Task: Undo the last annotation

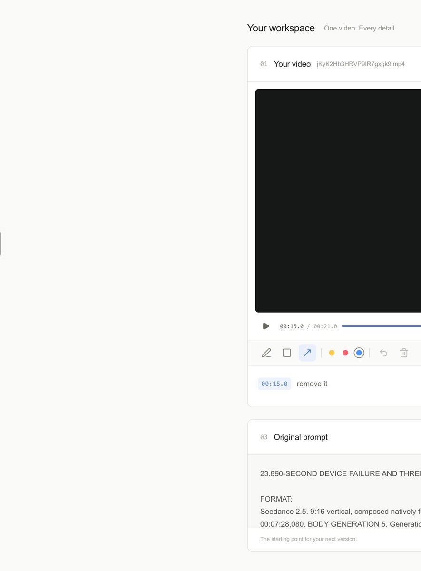Action: click(383, 353)
